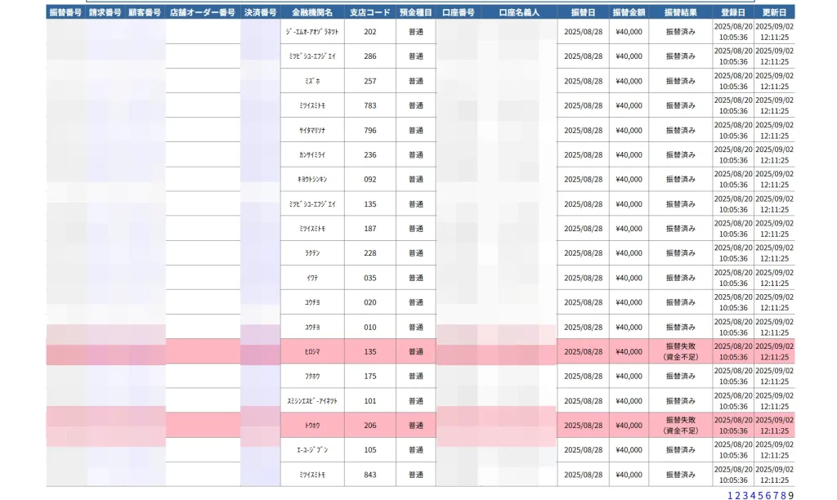Navigate to page 3 link
This screenshot has height=500, width=837.
click(x=745, y=495)
